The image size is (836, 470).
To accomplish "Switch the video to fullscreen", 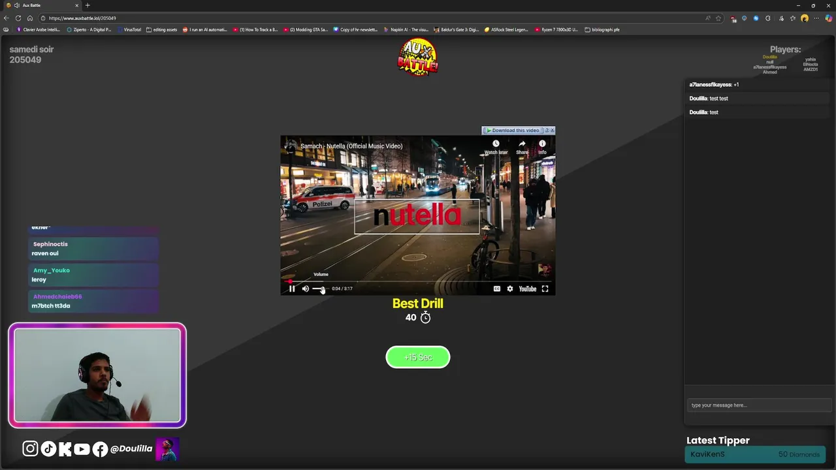I will [x=545, y=289].
